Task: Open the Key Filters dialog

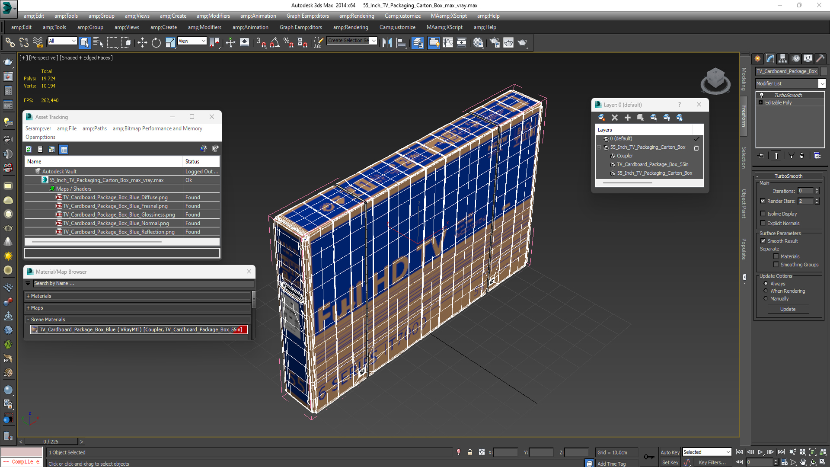Action: [712, 462]
